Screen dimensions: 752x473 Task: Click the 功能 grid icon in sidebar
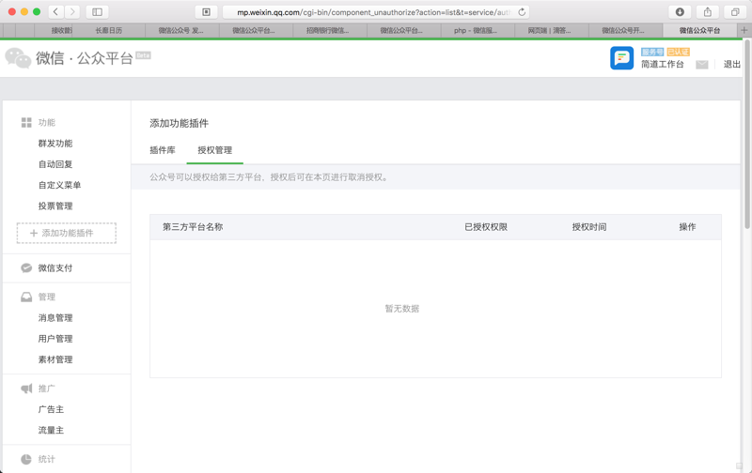[26, 123]
